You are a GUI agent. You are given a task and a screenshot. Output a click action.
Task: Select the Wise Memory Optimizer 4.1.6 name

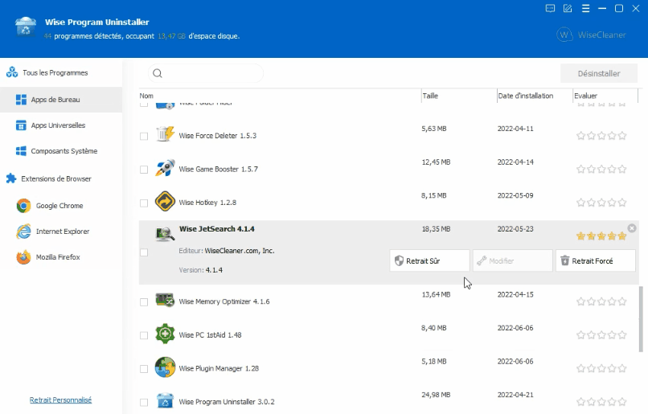224,301
